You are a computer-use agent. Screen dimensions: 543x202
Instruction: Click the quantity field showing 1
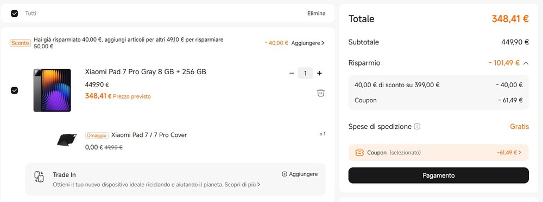click(305, 73)
